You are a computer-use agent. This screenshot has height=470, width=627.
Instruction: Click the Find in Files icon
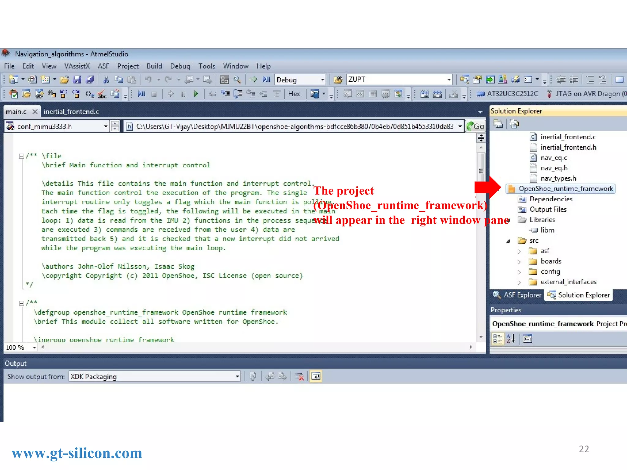[338, 80]
